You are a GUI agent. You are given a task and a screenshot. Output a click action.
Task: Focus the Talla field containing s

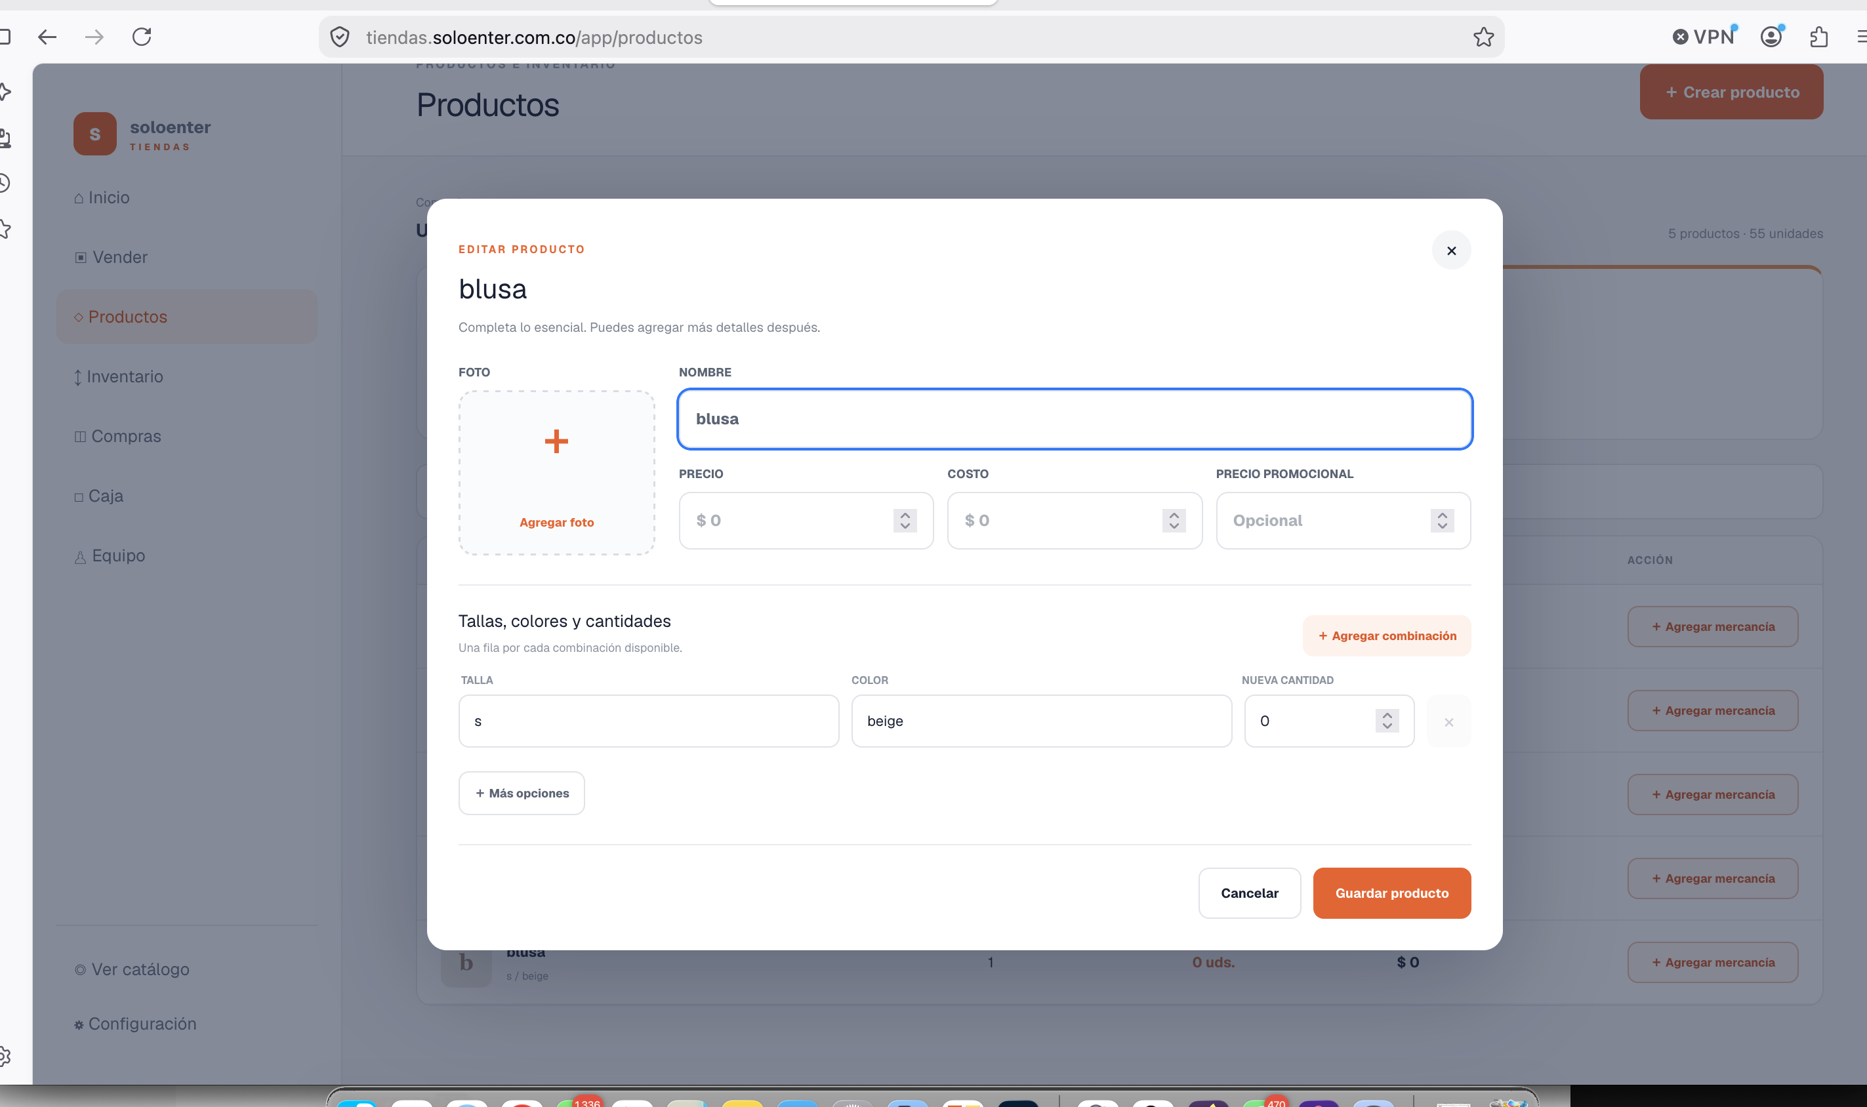point(648,721)
